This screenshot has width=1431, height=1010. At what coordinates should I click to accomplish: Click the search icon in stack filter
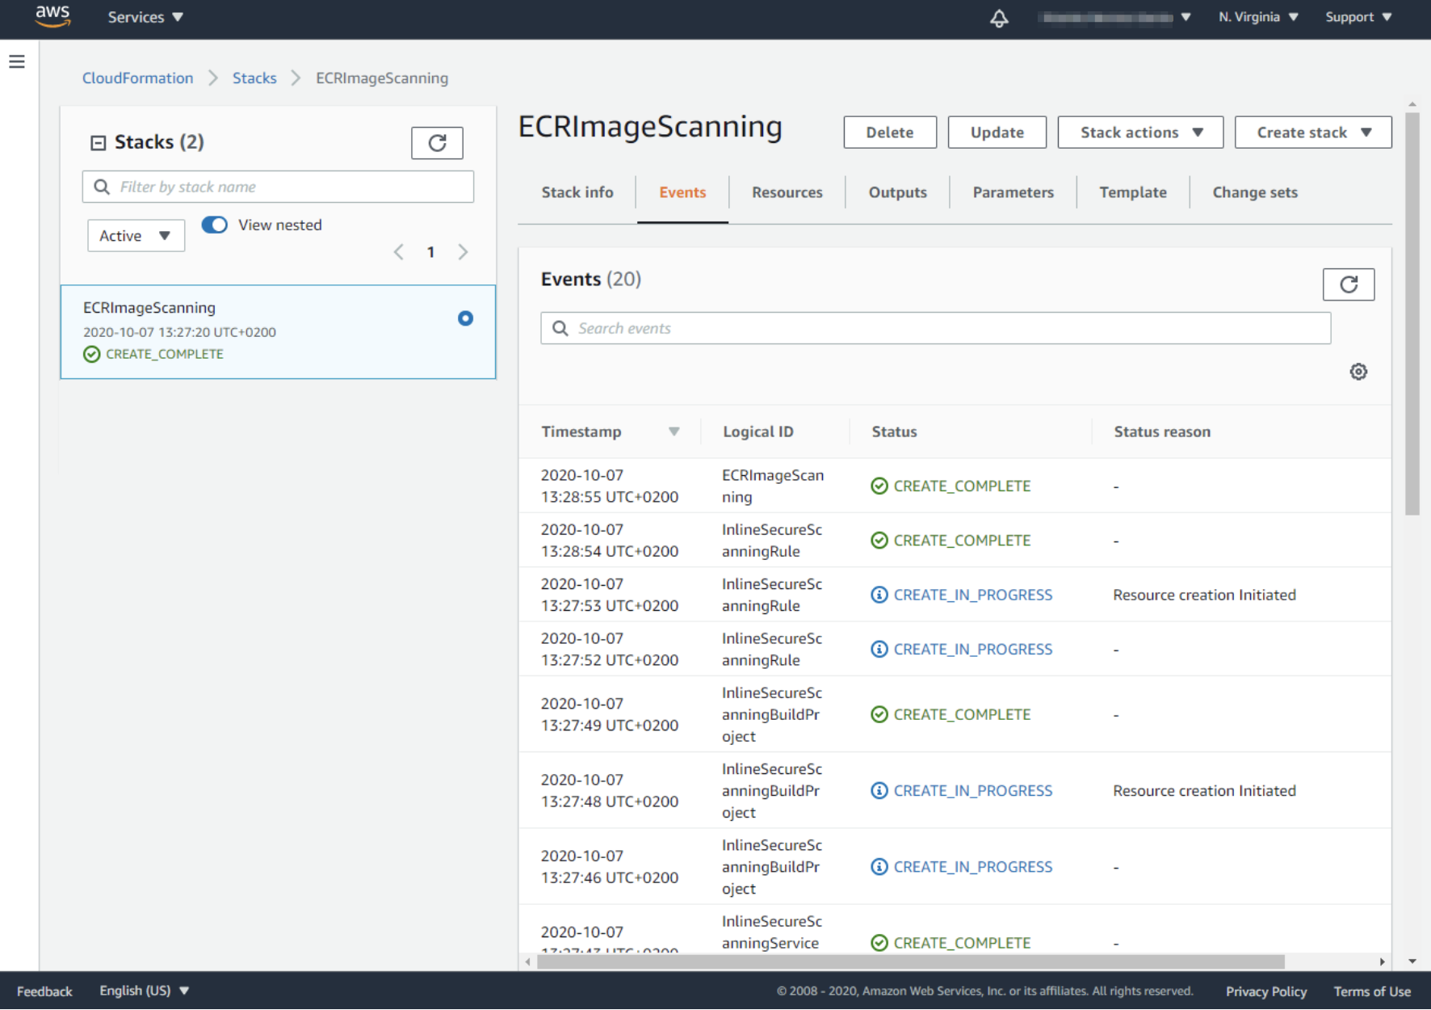[x=102, y=187]
